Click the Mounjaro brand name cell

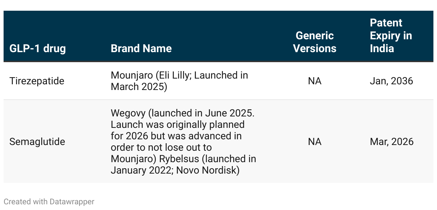179,81
